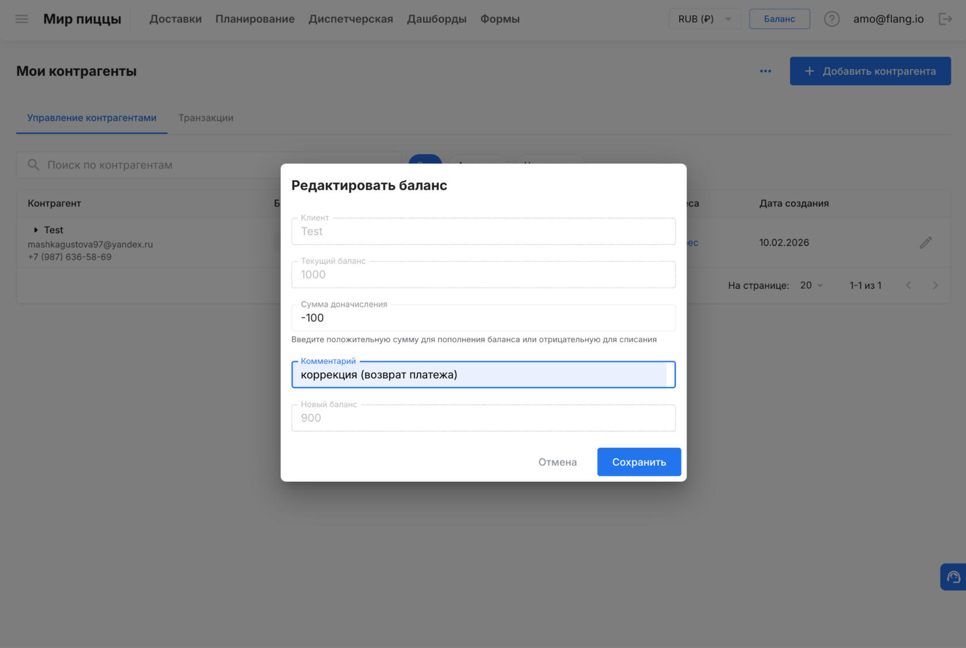The image size is (966, 648).
Task: Open the three-dots more options menu
Action: click(x=765, y=71)
